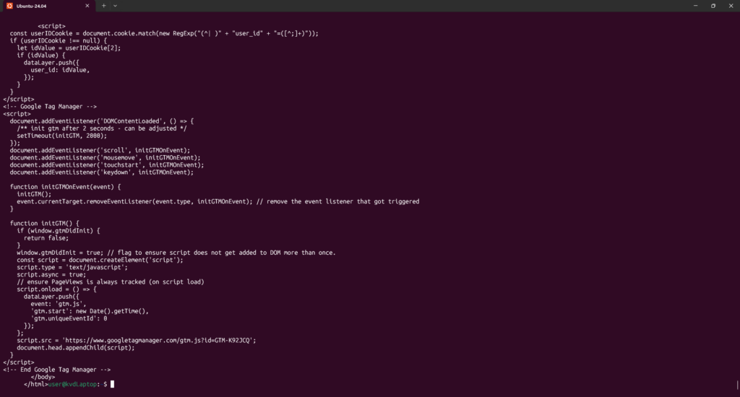
Task: Expand the new tab profile dropdown chevron
Action: click(x=115, y=6)
